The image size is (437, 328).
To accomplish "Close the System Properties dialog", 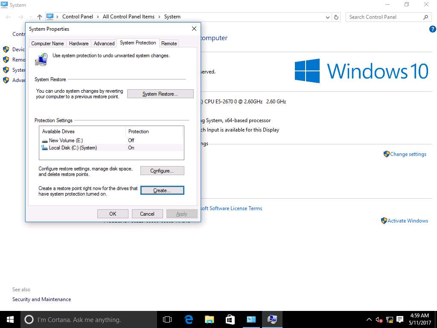I will click(x=194, y=29).
